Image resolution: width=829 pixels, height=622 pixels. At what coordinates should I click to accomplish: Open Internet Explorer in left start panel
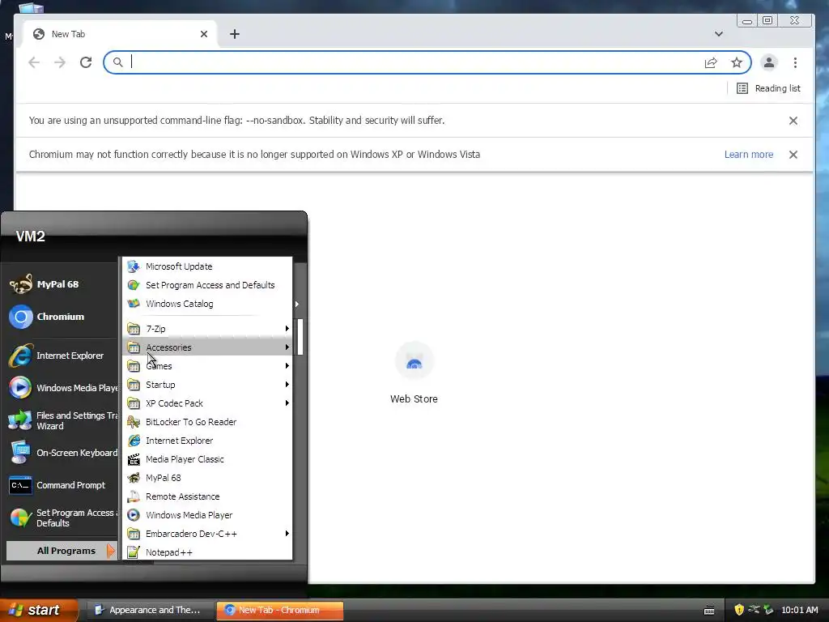tap(60, 356)
